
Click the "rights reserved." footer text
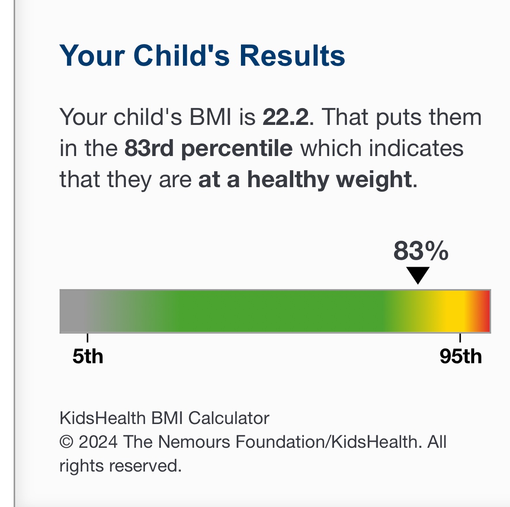point(120,466)
